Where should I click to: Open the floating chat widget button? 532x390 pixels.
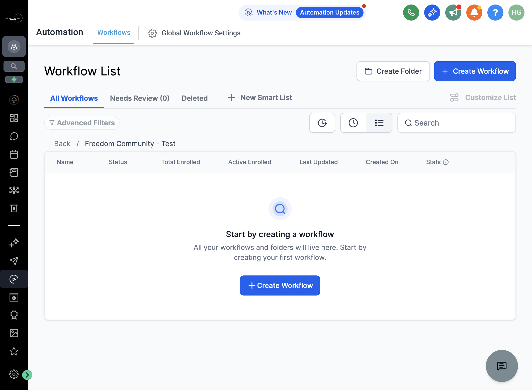click(x=502, y=366)
